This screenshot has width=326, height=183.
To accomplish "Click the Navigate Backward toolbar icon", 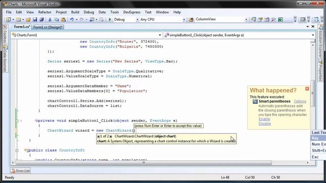I will click(92, 19).
